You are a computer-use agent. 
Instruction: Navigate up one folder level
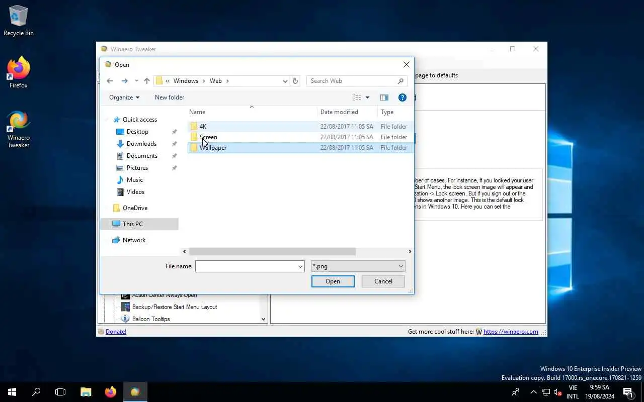coord(146,81)
